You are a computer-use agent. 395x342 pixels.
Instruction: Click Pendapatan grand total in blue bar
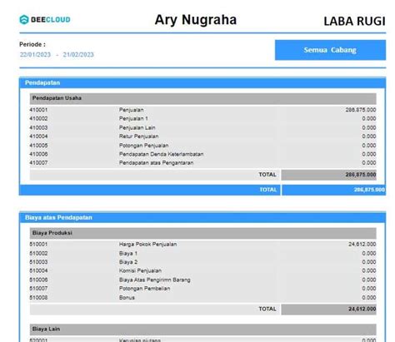tap(334, 190)
